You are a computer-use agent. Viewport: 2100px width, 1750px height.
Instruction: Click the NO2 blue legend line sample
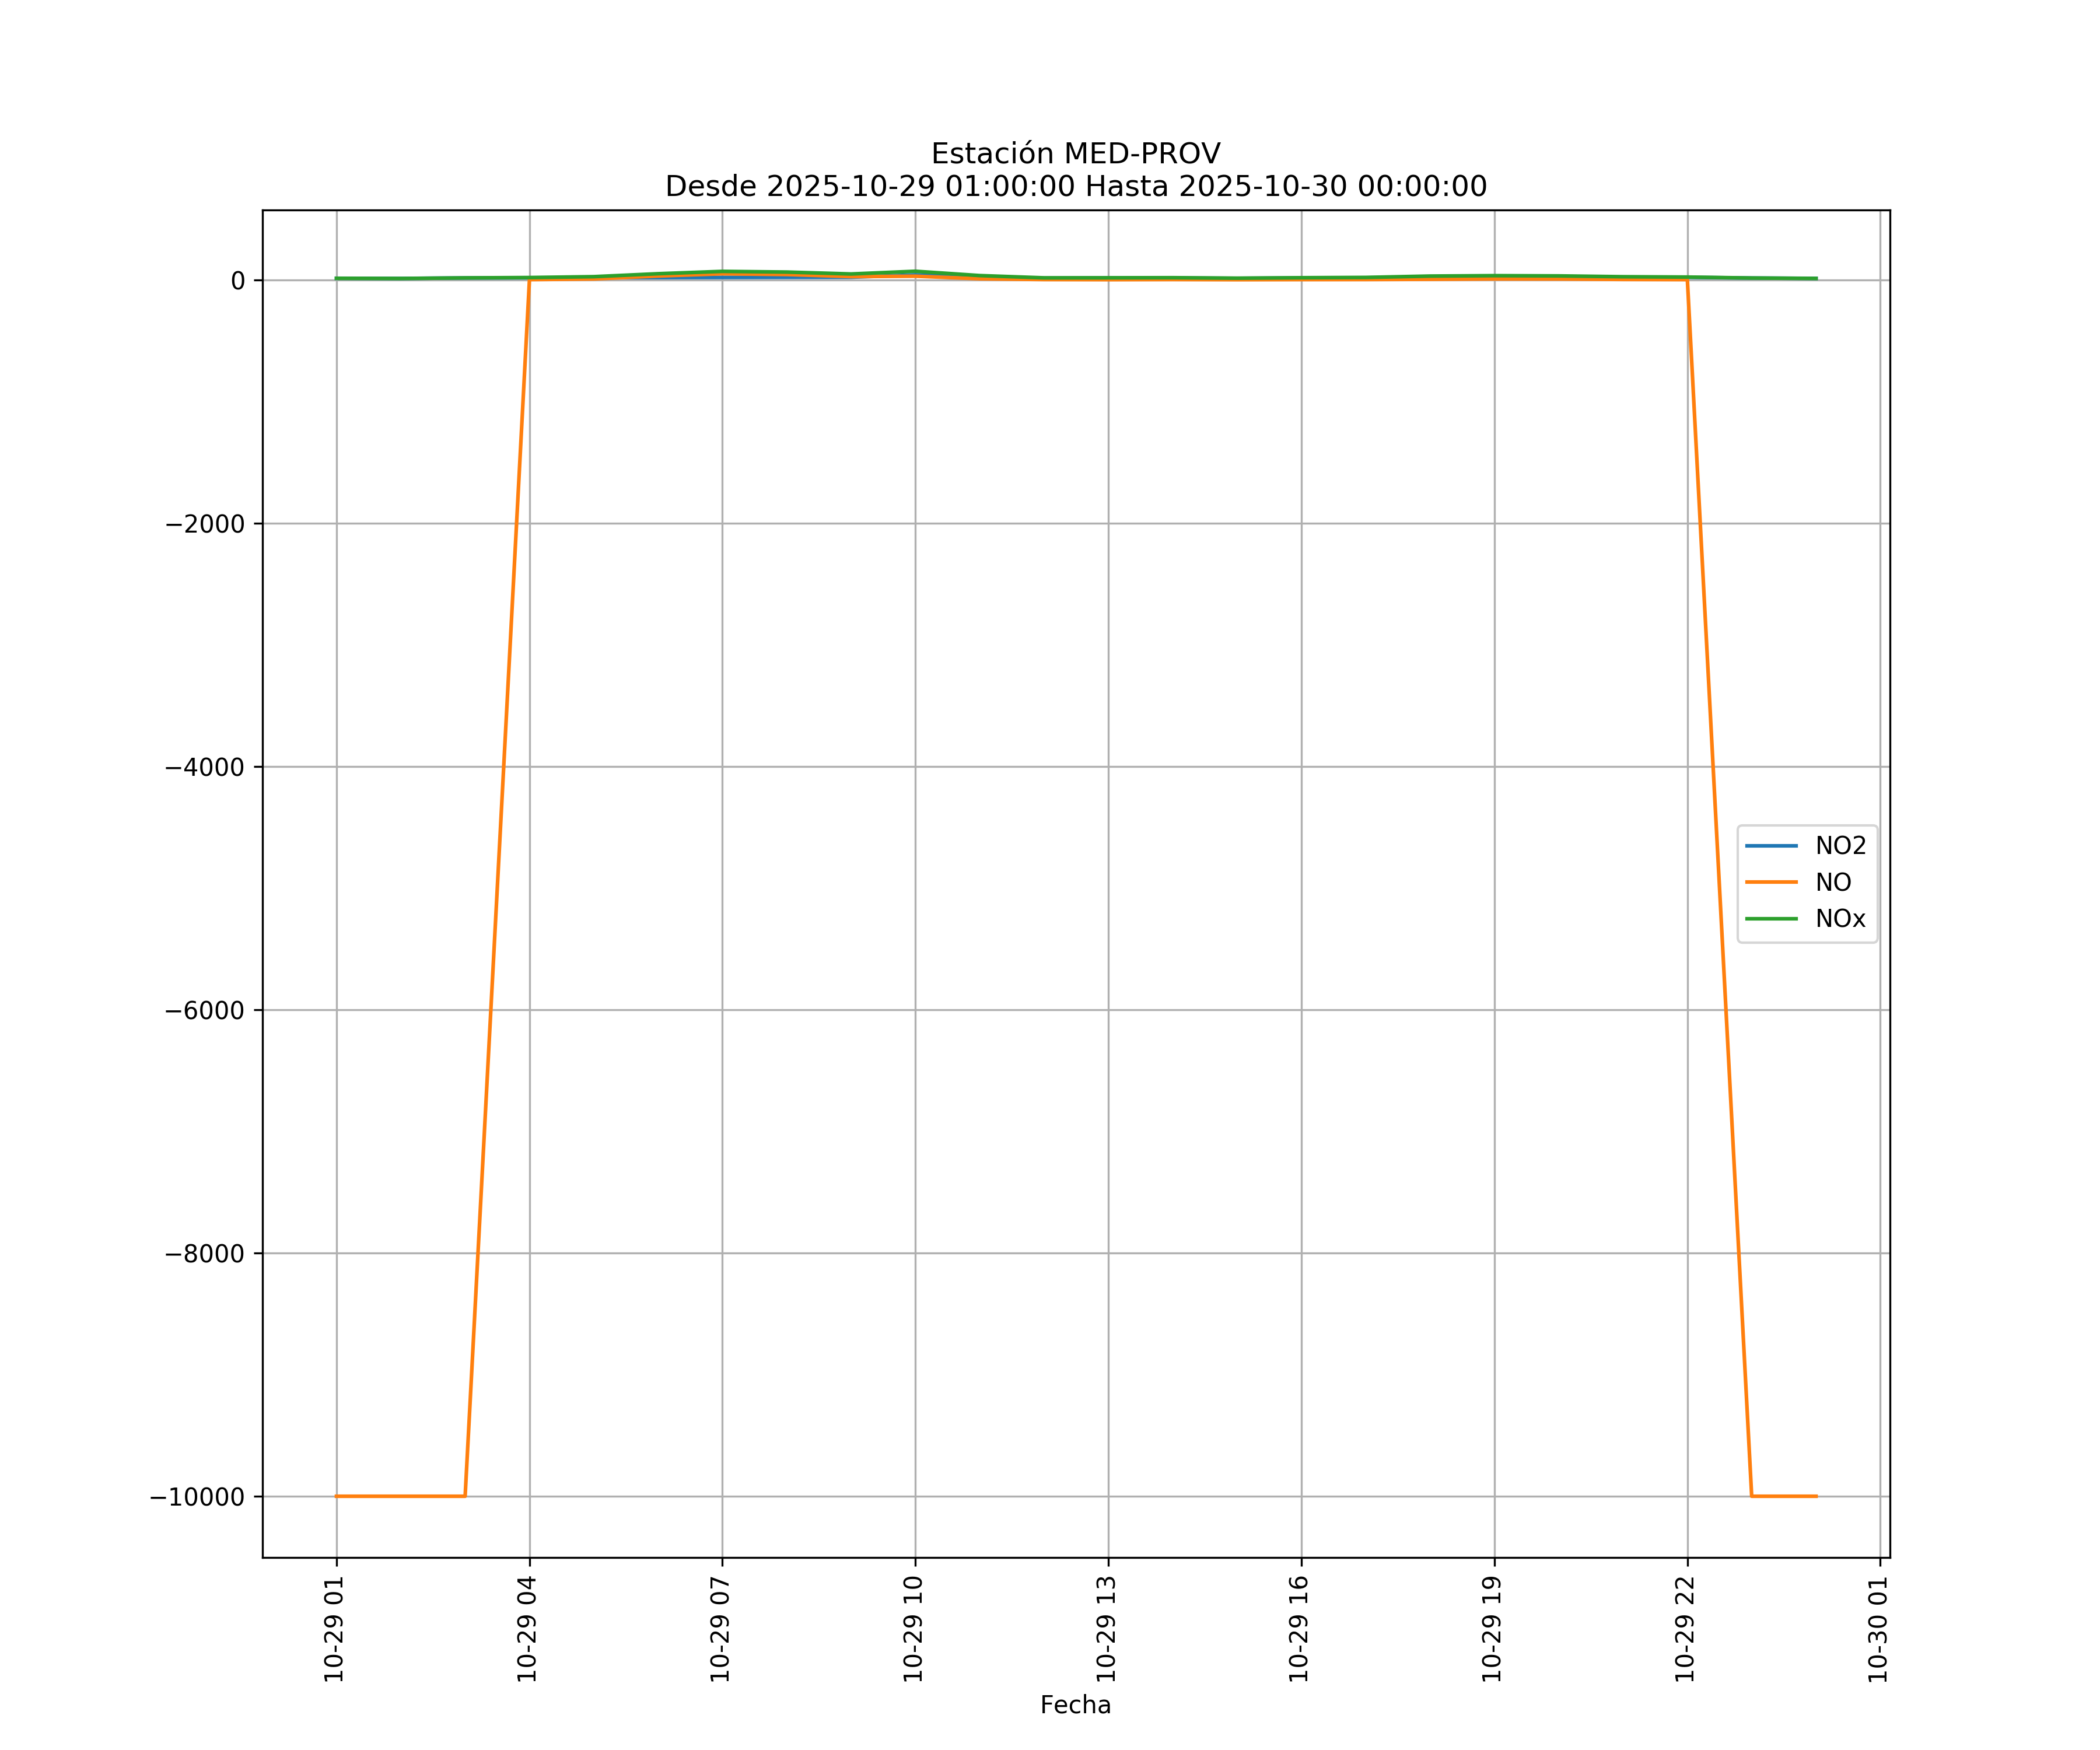(1771, 846)
